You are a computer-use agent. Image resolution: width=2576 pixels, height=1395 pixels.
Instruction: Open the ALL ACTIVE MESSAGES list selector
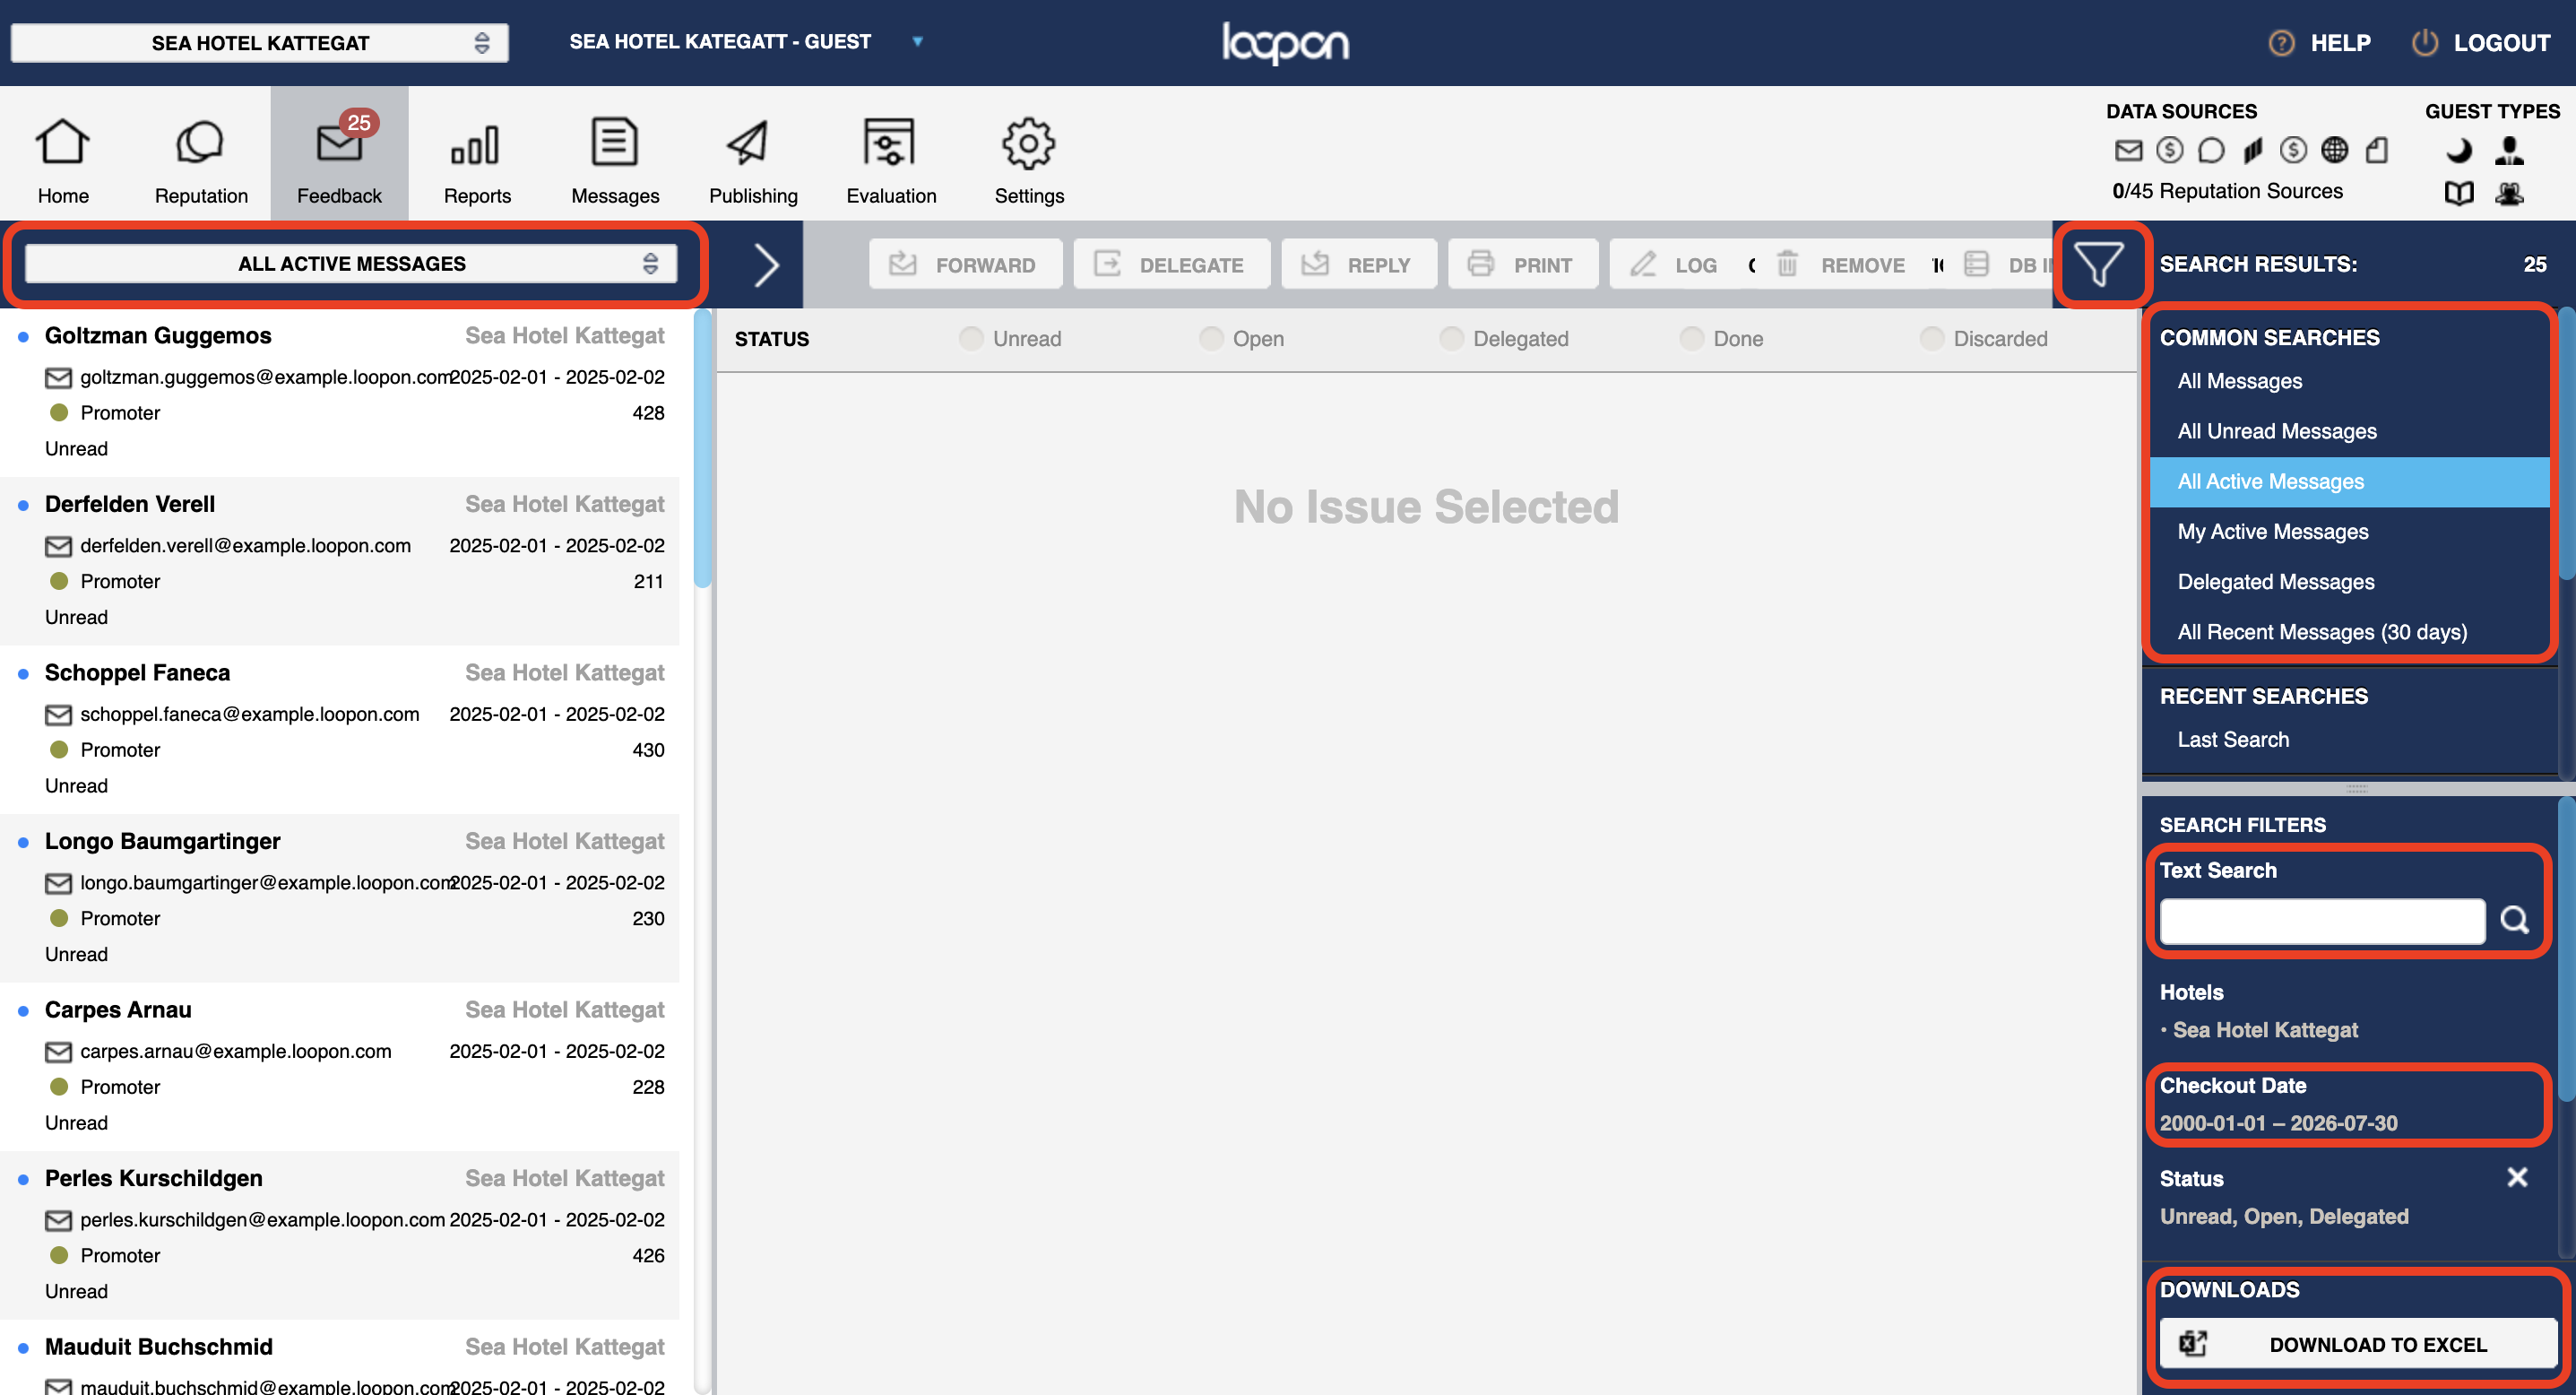(x=351, y=264)
